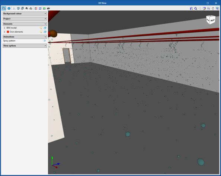Select the BIM model row label
The height and width of the screenshot is (176, 221).
click(12, 28)
